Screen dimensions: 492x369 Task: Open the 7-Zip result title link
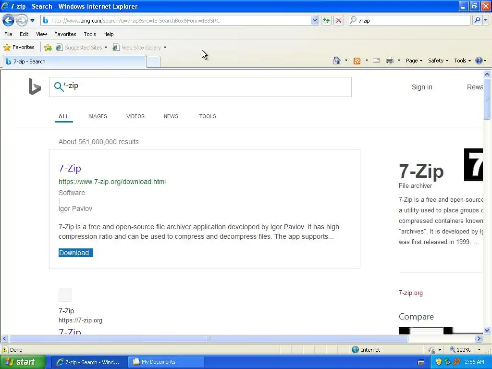tap(70, 168)
